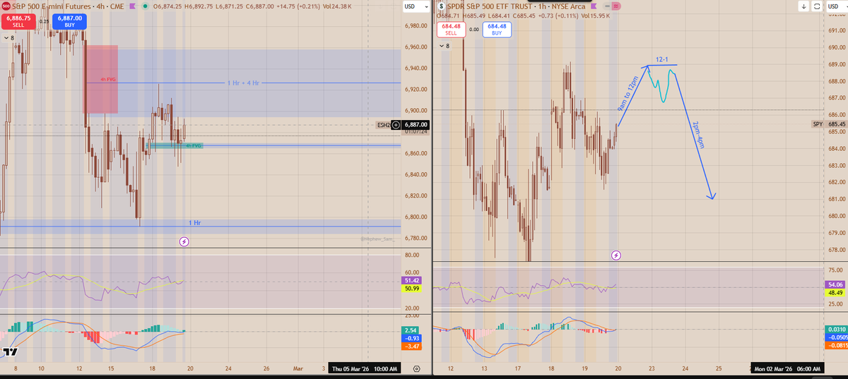
Task: Click the -0.93 blue MACD value label
Action: click(411, 338)
